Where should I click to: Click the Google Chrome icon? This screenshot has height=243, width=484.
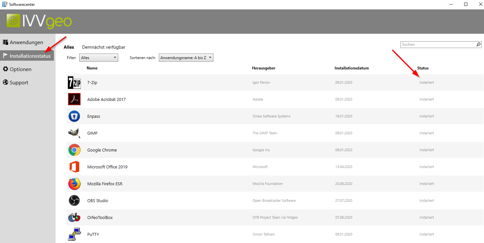click(74, 150)
